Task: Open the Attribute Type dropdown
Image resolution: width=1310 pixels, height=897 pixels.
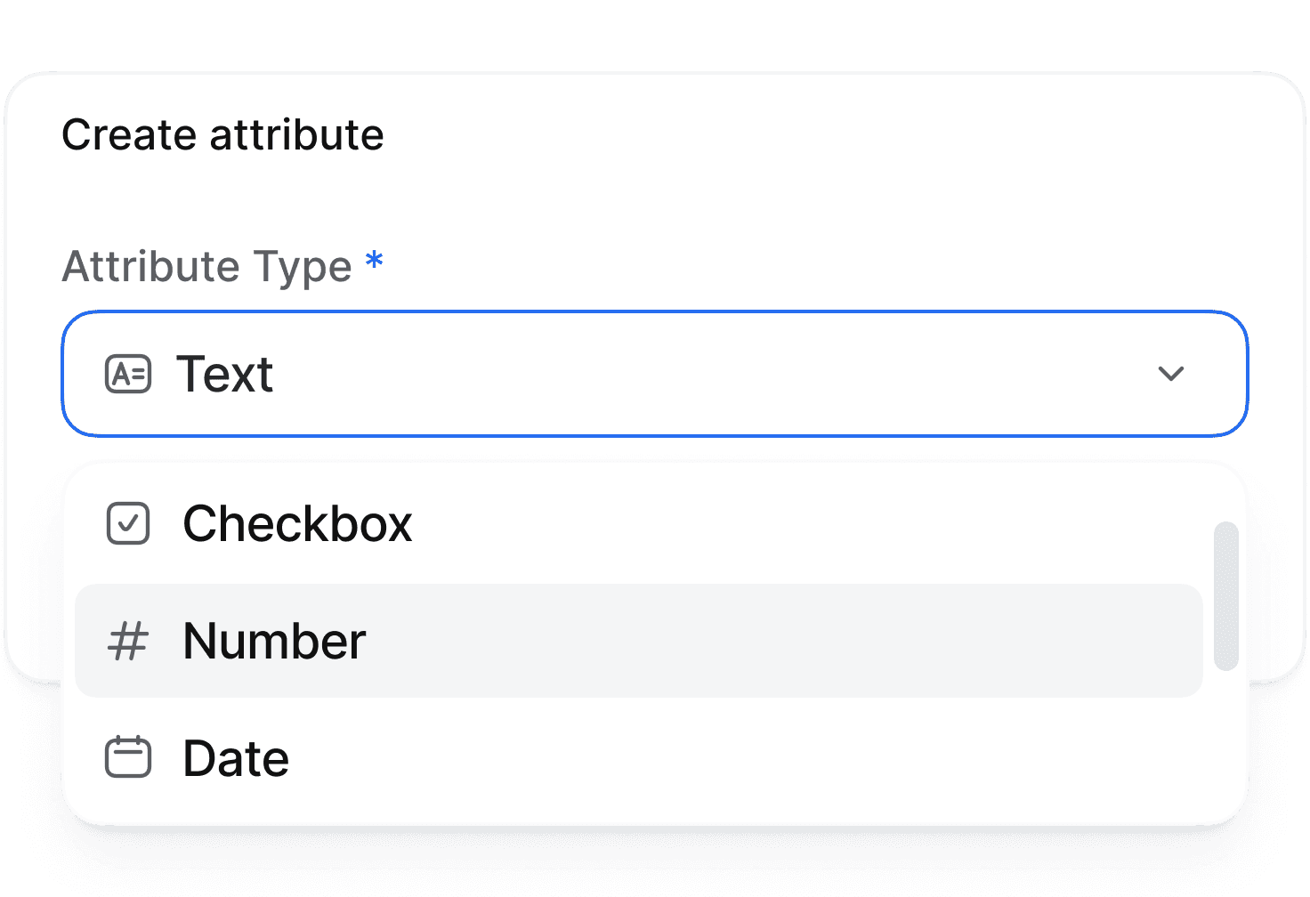Action: [x=654, y=374]
